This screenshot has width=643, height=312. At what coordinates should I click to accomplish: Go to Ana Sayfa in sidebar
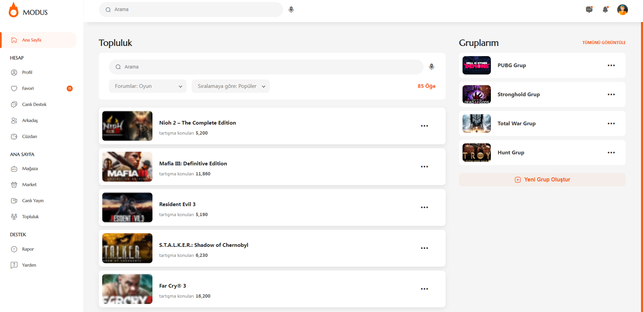click(x=39, y=40)
